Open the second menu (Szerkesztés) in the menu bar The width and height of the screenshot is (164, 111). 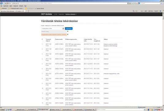6,6
